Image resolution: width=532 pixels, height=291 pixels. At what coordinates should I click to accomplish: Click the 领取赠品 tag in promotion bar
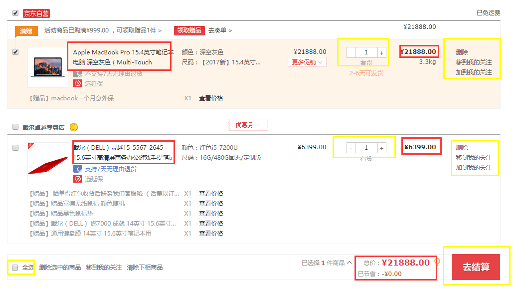[189, 30]
